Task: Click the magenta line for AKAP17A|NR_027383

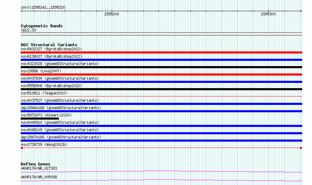Action: (x=161, y=171)
